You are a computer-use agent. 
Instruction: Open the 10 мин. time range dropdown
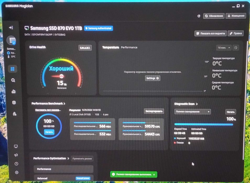tap(224, 48)
